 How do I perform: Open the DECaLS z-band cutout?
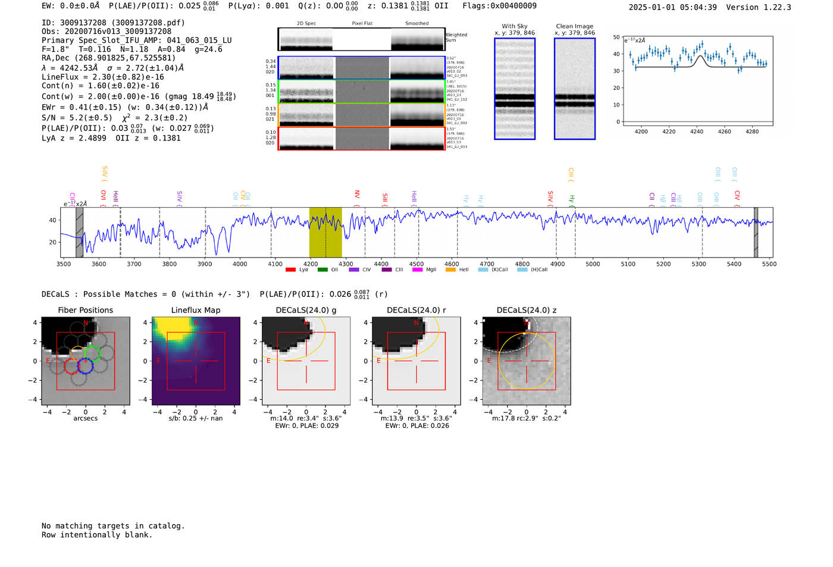tap(527, 361)
